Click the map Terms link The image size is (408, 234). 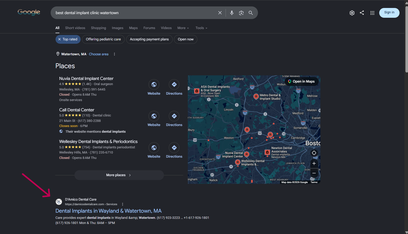[314, 182]
